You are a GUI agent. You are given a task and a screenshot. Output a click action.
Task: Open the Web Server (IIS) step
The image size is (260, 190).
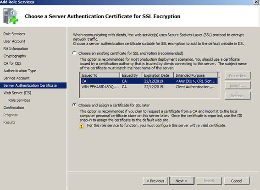coord(17,93)
